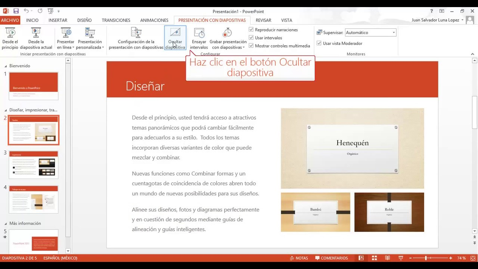
Task: Go to previous slide arrow button
Action: [x=475, y=236]
